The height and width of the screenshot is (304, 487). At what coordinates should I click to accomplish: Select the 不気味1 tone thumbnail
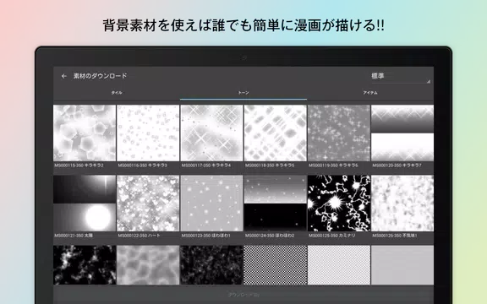point(402,204)
